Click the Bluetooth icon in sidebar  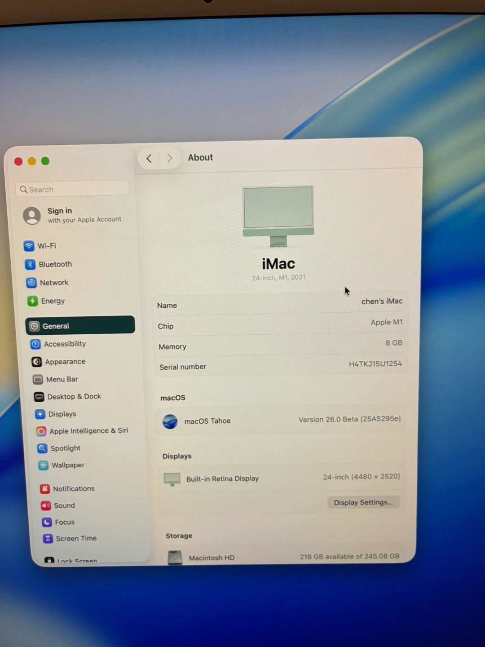click(30, 264)
